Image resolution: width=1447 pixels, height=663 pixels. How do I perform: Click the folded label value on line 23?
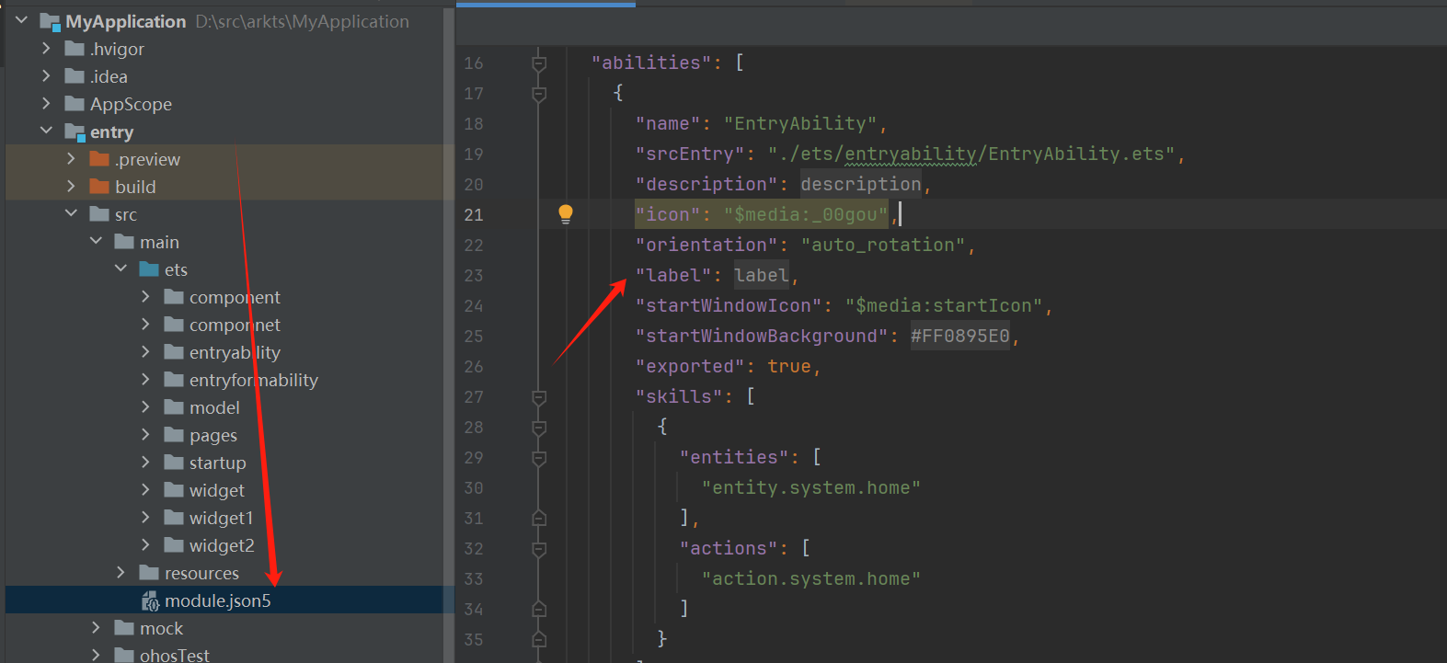(762, 275)
